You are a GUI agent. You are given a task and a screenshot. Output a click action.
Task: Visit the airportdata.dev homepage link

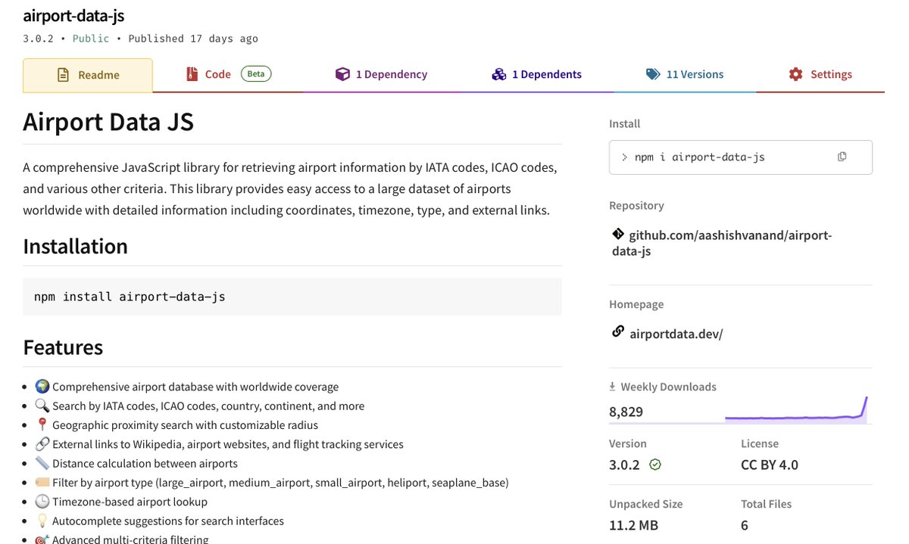(676, 334)
